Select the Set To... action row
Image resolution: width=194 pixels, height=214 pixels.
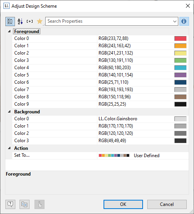[100, 156]
